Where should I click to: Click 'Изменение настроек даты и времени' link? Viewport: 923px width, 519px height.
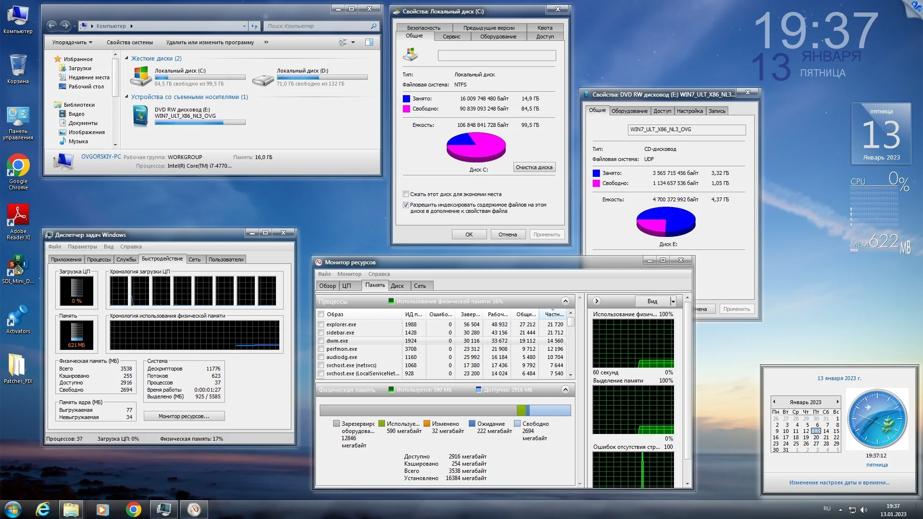coord(839,482)
